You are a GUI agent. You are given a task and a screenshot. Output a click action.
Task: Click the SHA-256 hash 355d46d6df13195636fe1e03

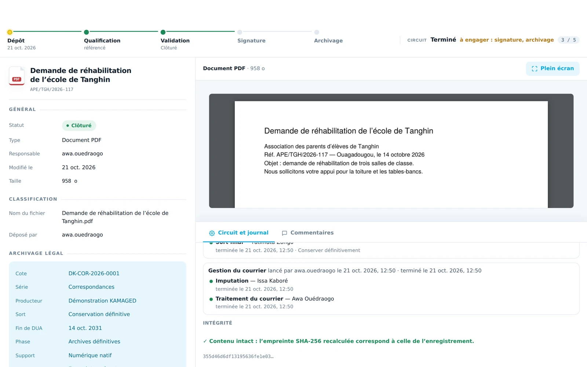(238, 357)
